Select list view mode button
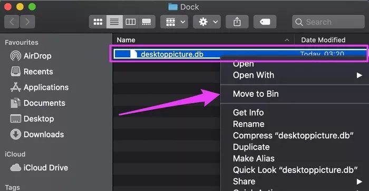Image resolution: width=369 pixels, height=191 pixels. (x=114, y=22)
